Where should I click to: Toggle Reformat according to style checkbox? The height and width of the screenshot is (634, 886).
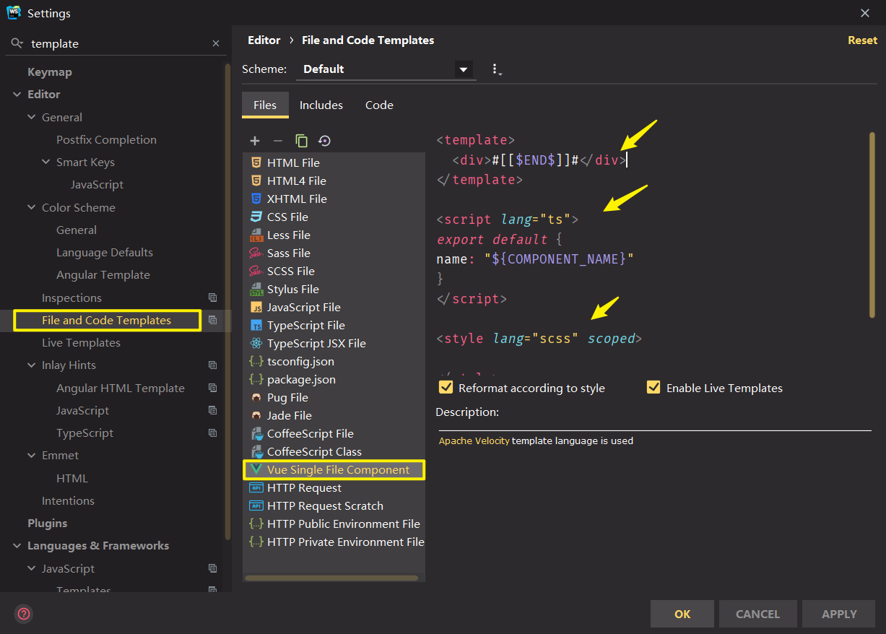tap(446, 388)
